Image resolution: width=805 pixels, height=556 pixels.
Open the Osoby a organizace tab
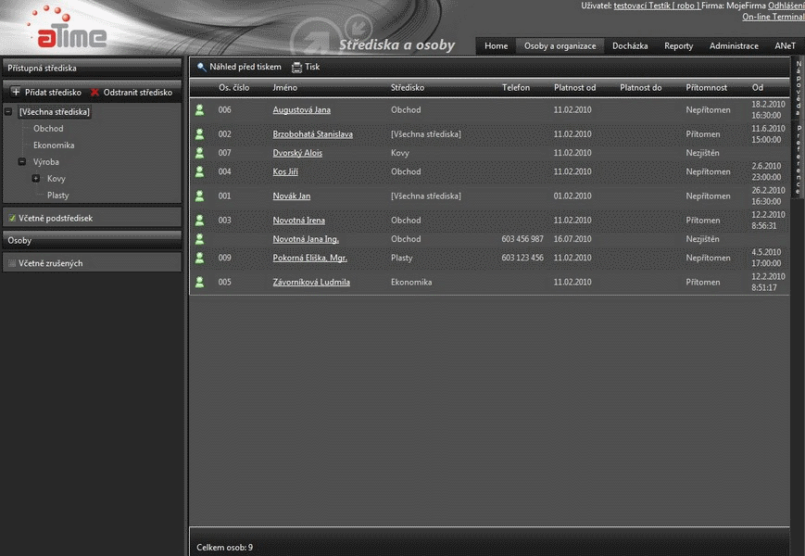[x=560, y=45]
